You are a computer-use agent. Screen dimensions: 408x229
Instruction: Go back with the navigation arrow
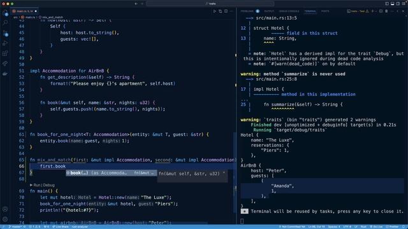(136, 4)
